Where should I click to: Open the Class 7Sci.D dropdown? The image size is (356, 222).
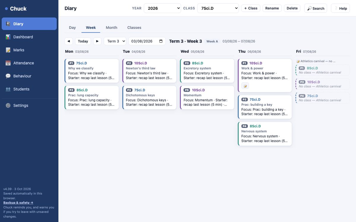(x=218, y=8)
